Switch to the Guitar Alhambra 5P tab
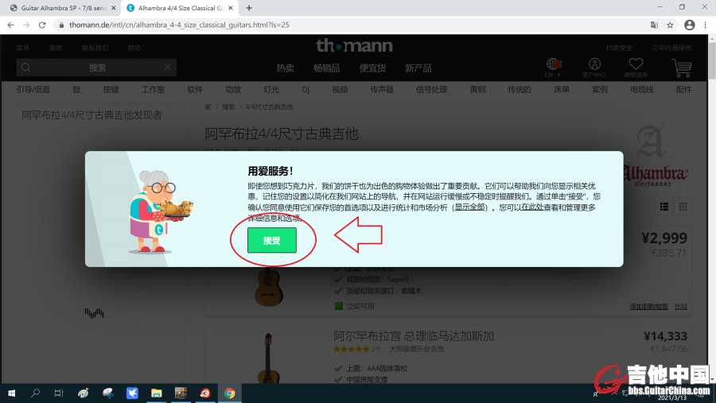716x403 pixels. click(63, 8)
